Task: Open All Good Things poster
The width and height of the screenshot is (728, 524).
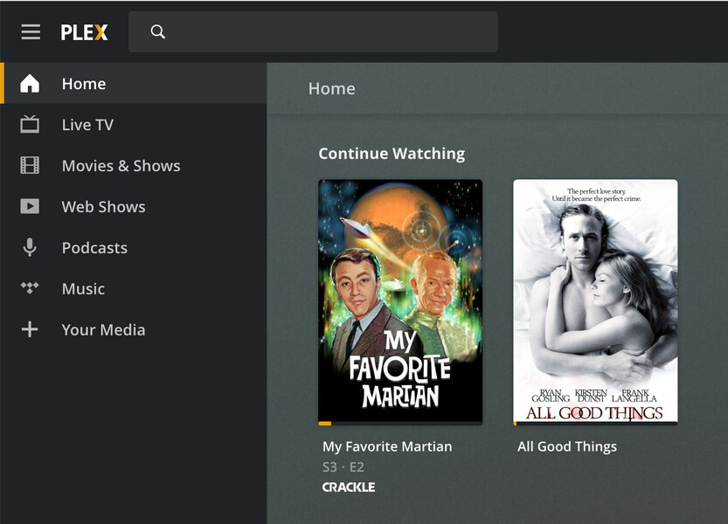Action: (595, 300)
